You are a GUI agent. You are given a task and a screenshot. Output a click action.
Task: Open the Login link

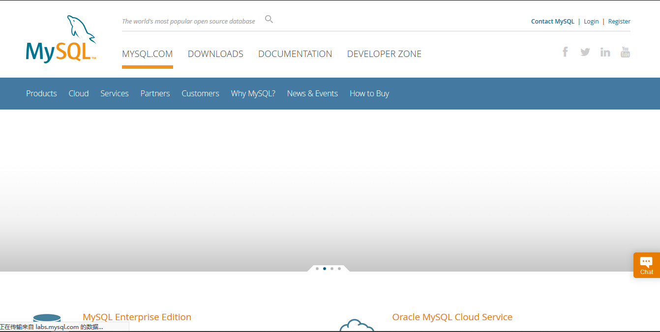[x=591, y=21]
